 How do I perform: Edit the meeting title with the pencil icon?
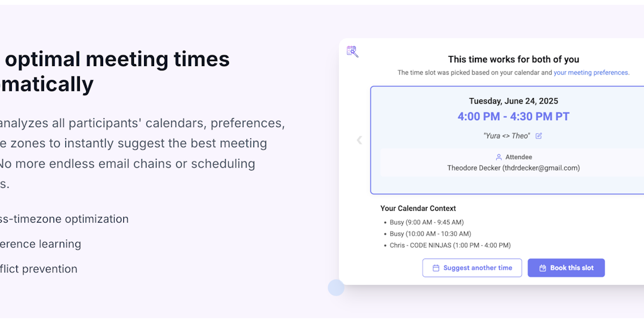[x=538, y=136]
